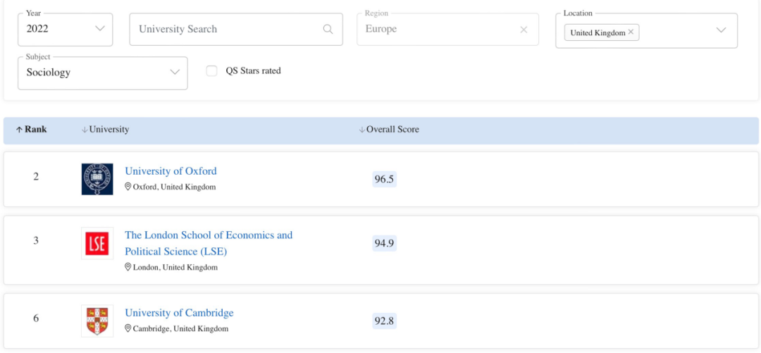Click the magnifying glass search icon

click(328, 29)
